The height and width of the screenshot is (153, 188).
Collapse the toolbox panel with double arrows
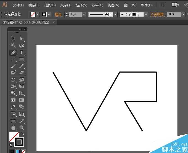click(20, 29)
